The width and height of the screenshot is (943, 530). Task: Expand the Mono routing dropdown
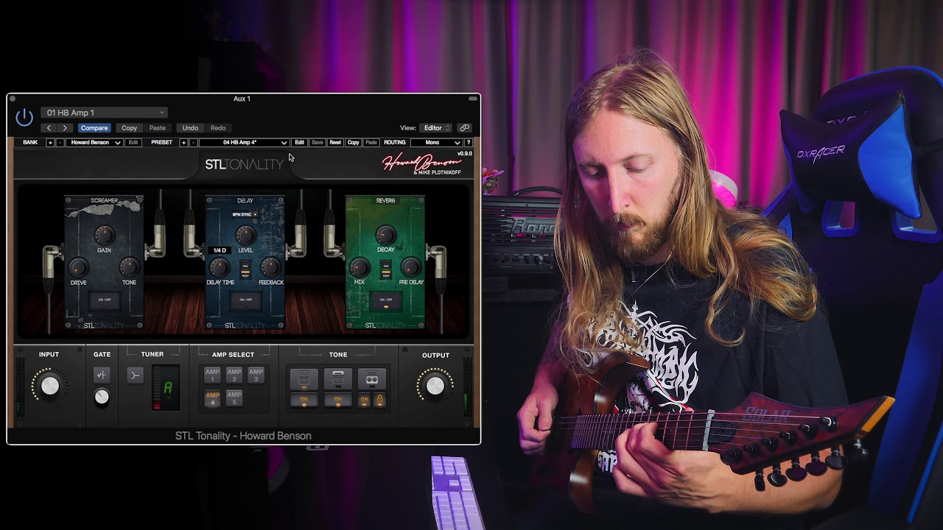pyautogui.click(x=438, y=142)
